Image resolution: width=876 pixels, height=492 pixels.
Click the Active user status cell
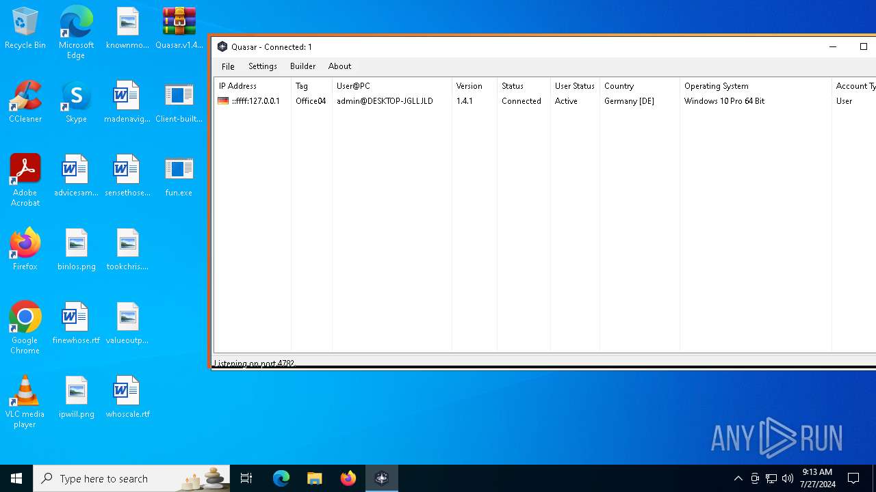click(x=566, y=101)
